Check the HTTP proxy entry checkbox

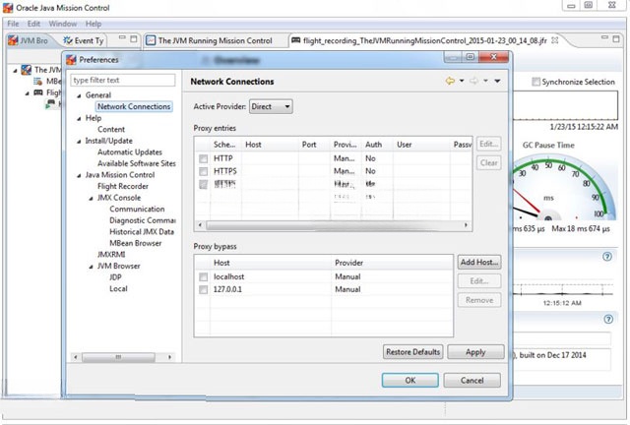204,158
